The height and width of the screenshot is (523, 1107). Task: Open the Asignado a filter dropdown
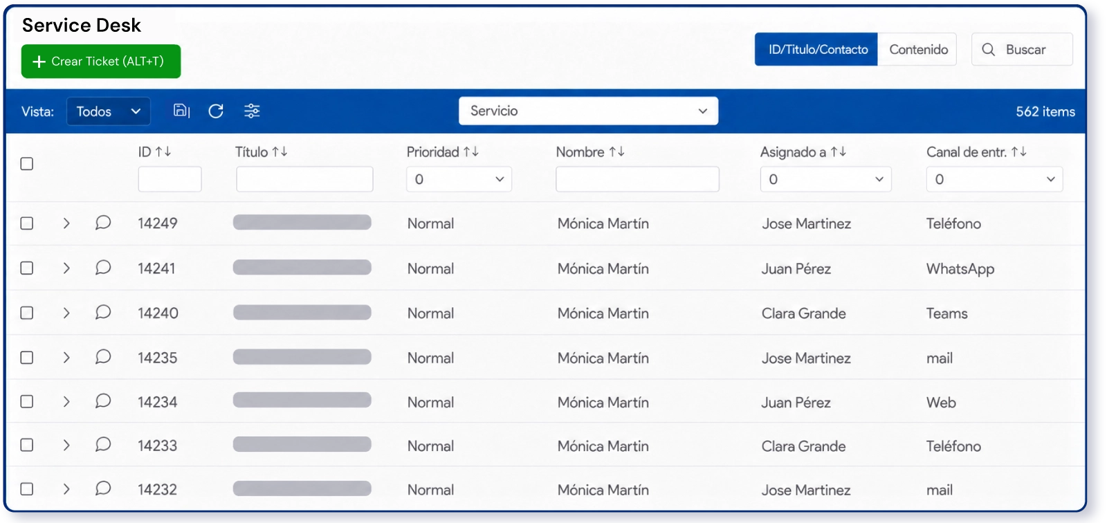[825, 179]
